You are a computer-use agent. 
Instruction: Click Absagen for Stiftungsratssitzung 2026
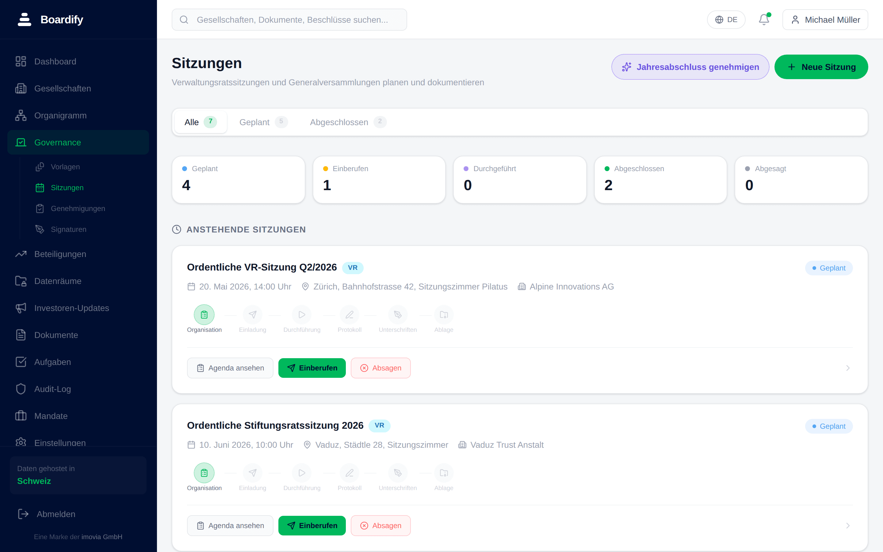pyautogui.click(x=380, y=526)
